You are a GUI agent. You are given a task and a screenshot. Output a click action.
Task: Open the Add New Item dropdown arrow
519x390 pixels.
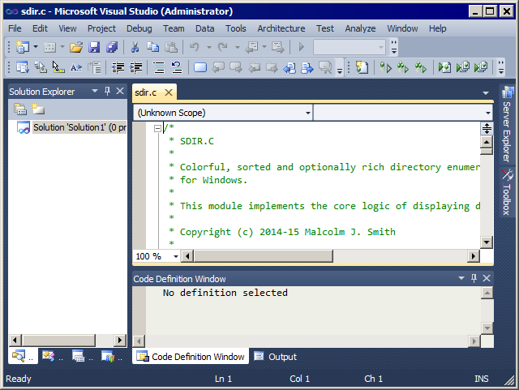pyautogui.click(x=62, y=47)
